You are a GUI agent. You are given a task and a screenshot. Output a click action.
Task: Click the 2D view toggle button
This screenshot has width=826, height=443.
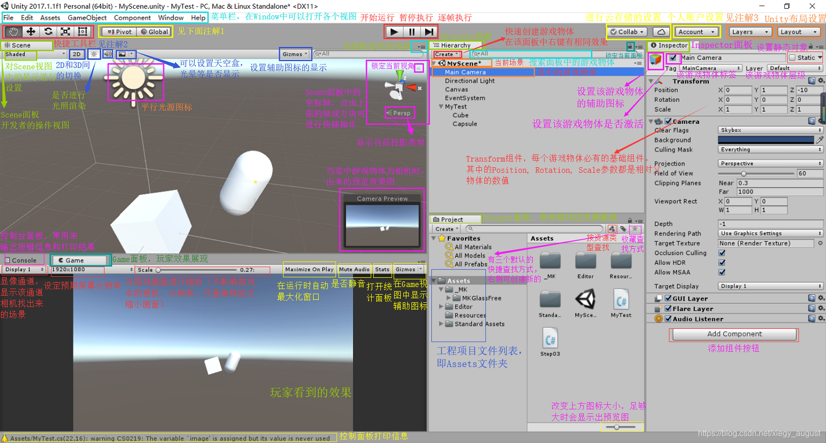(76, 54)
